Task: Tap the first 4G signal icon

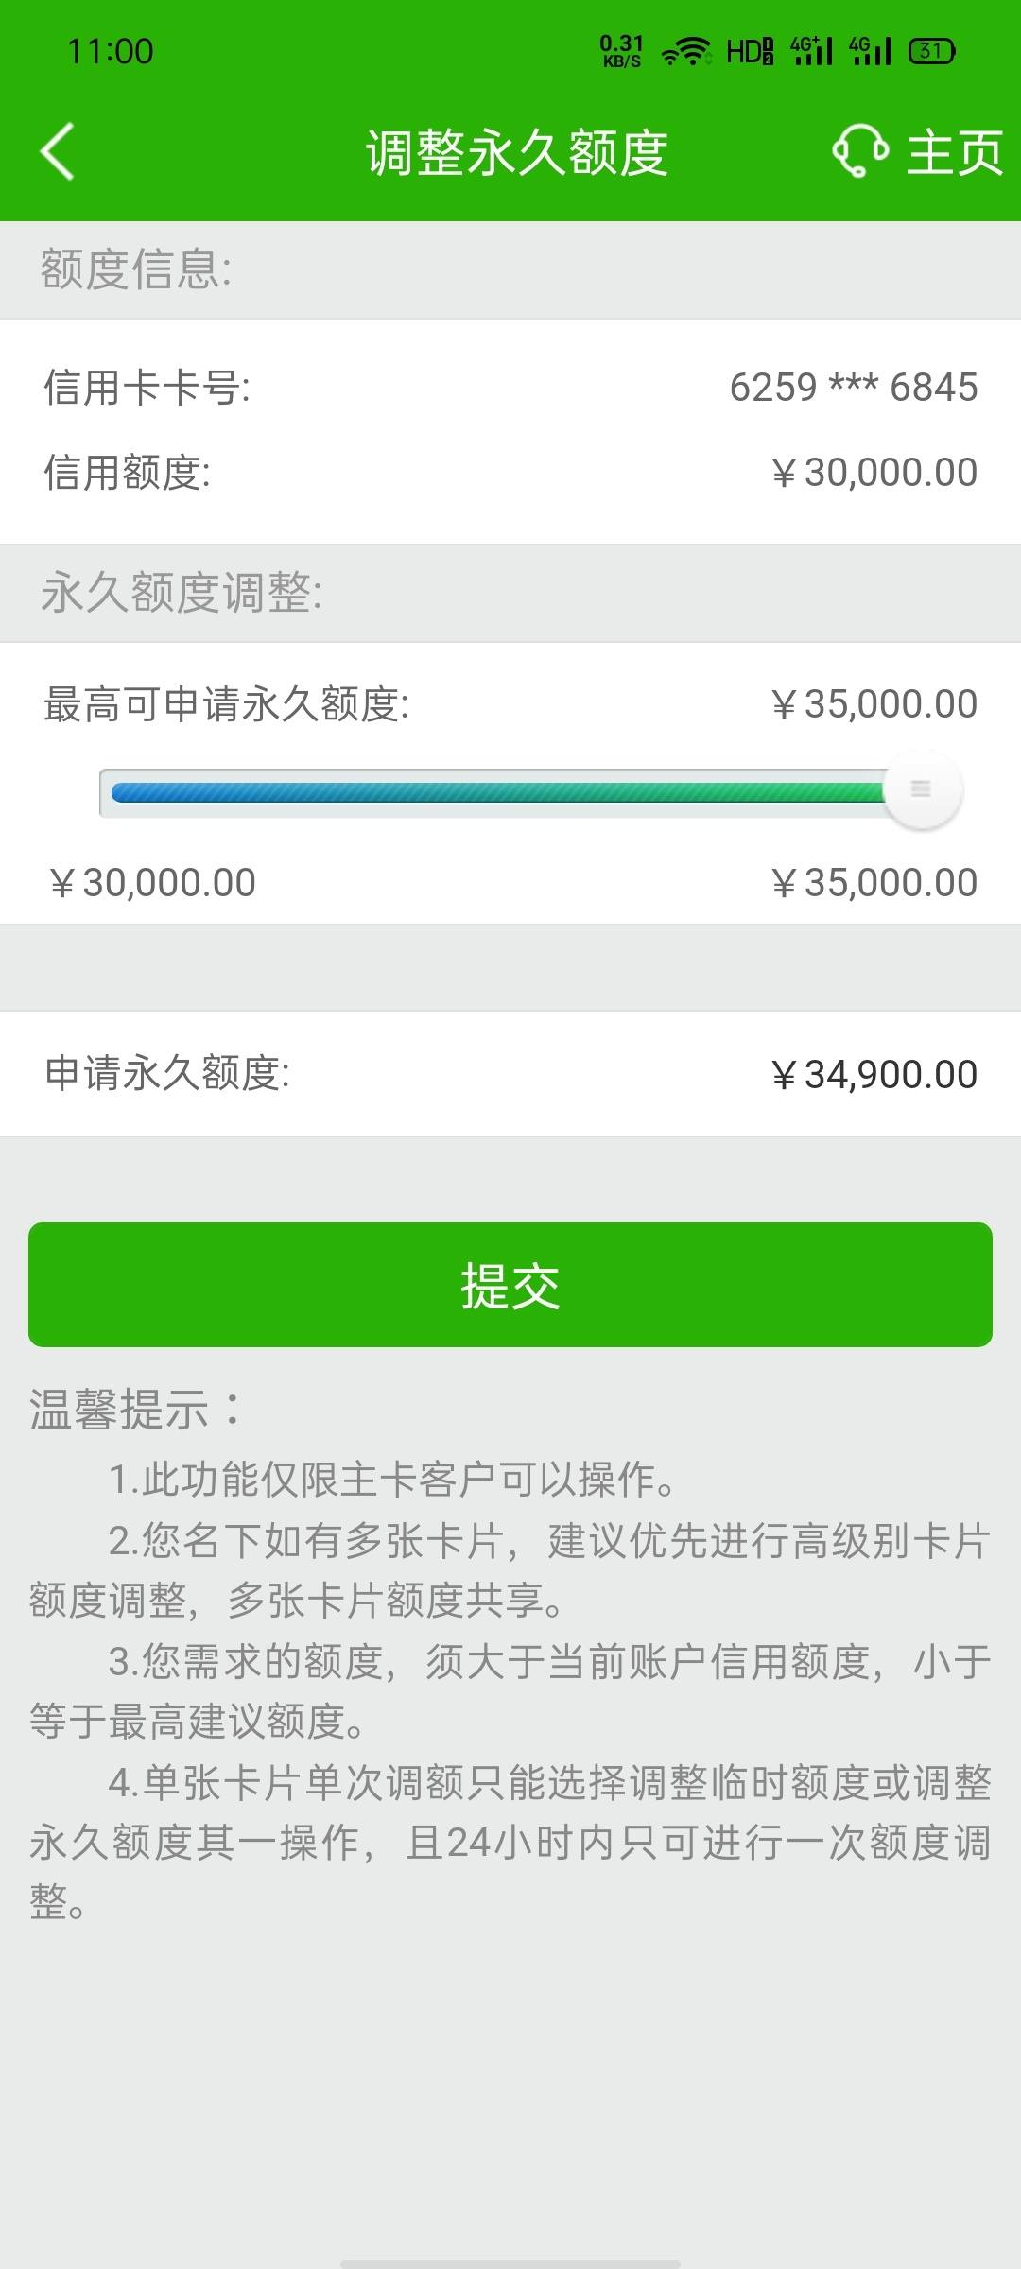Action: click(811, 51)
